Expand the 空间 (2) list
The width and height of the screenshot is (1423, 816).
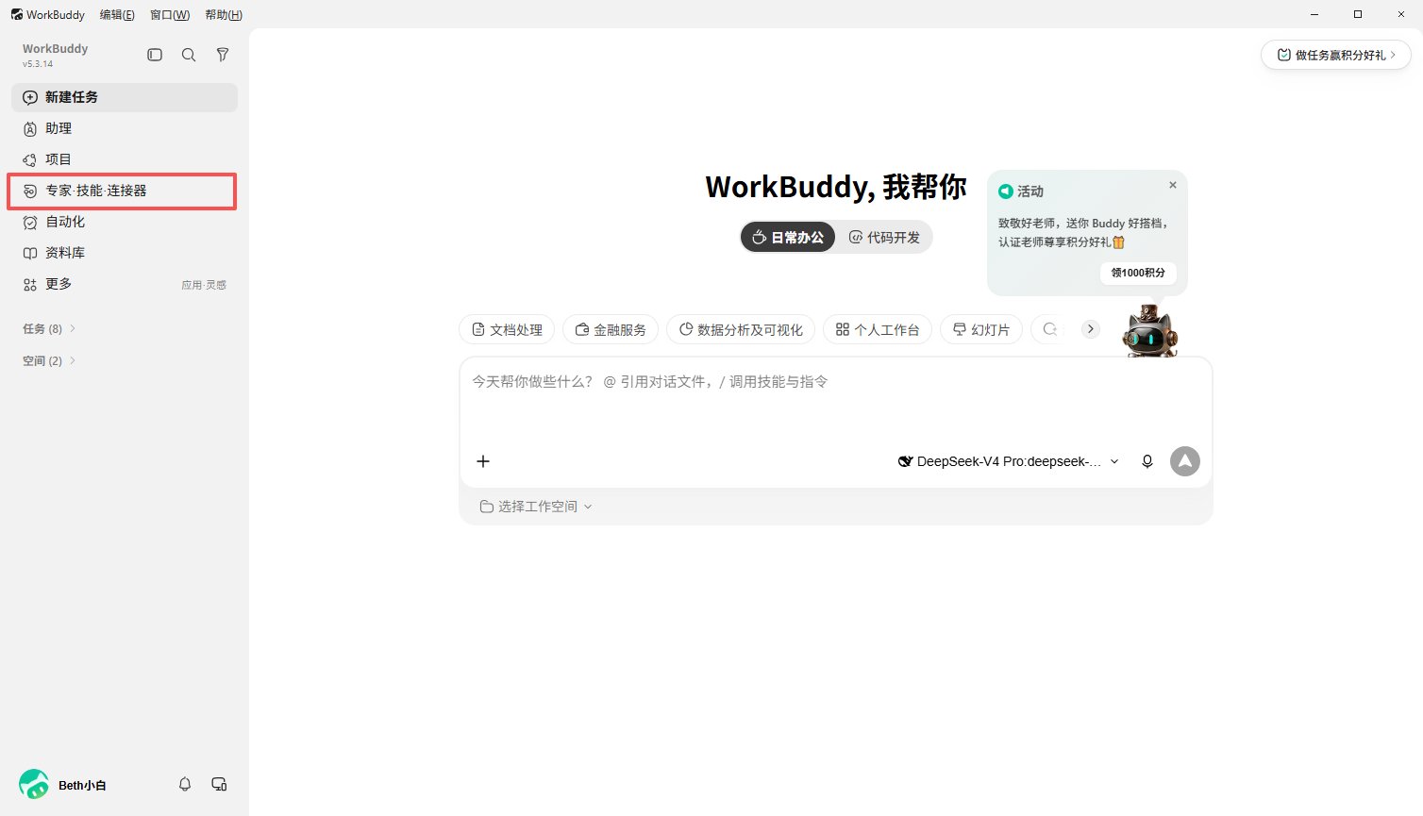point(49,360)
